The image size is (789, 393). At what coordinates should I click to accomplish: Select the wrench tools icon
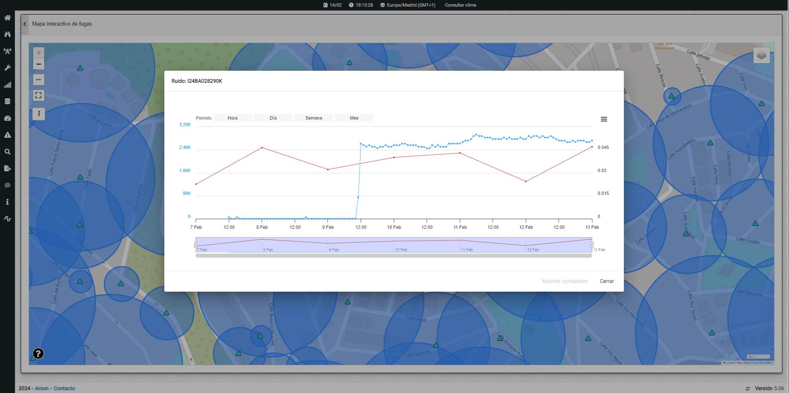(7, 68)
